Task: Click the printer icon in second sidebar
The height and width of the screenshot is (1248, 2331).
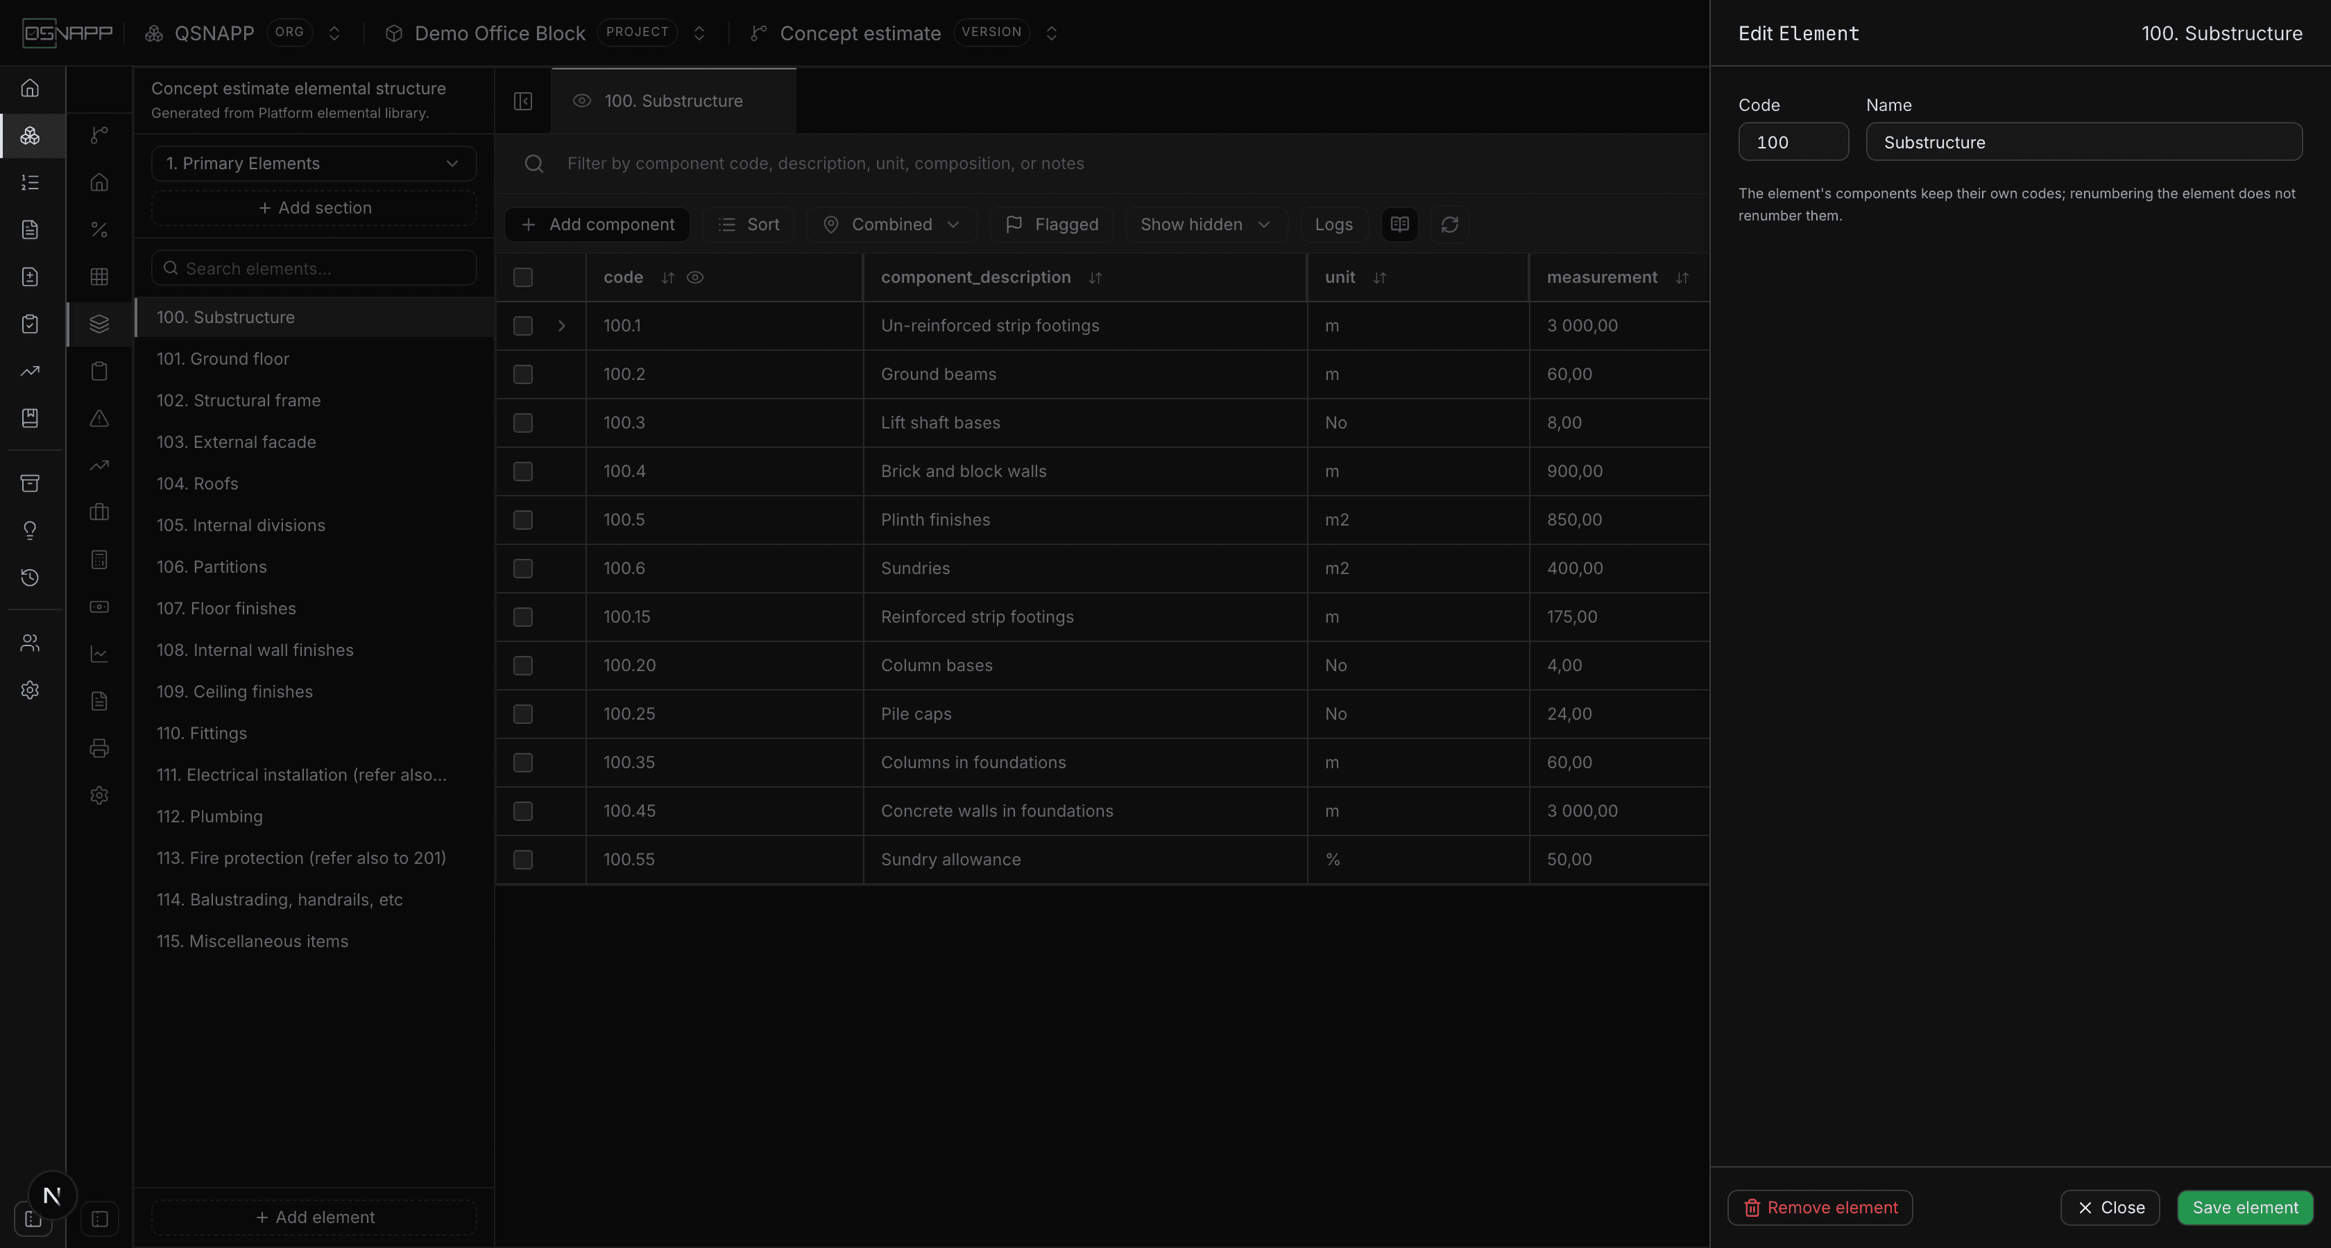Action: pyautogui.click(x=99, y=748)
